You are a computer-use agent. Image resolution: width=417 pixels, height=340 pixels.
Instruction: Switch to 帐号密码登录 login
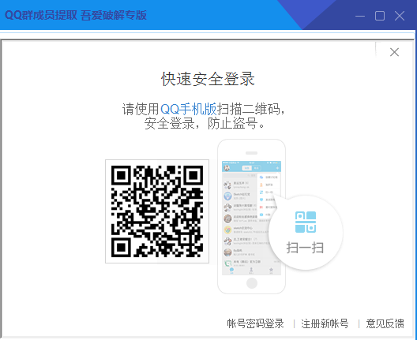(255, 323)
